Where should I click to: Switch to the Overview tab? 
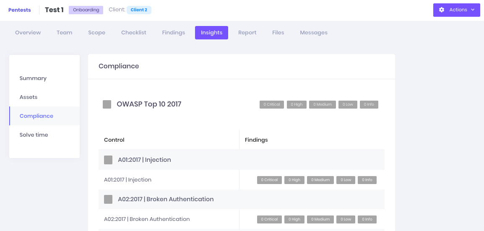coord(28,33)
